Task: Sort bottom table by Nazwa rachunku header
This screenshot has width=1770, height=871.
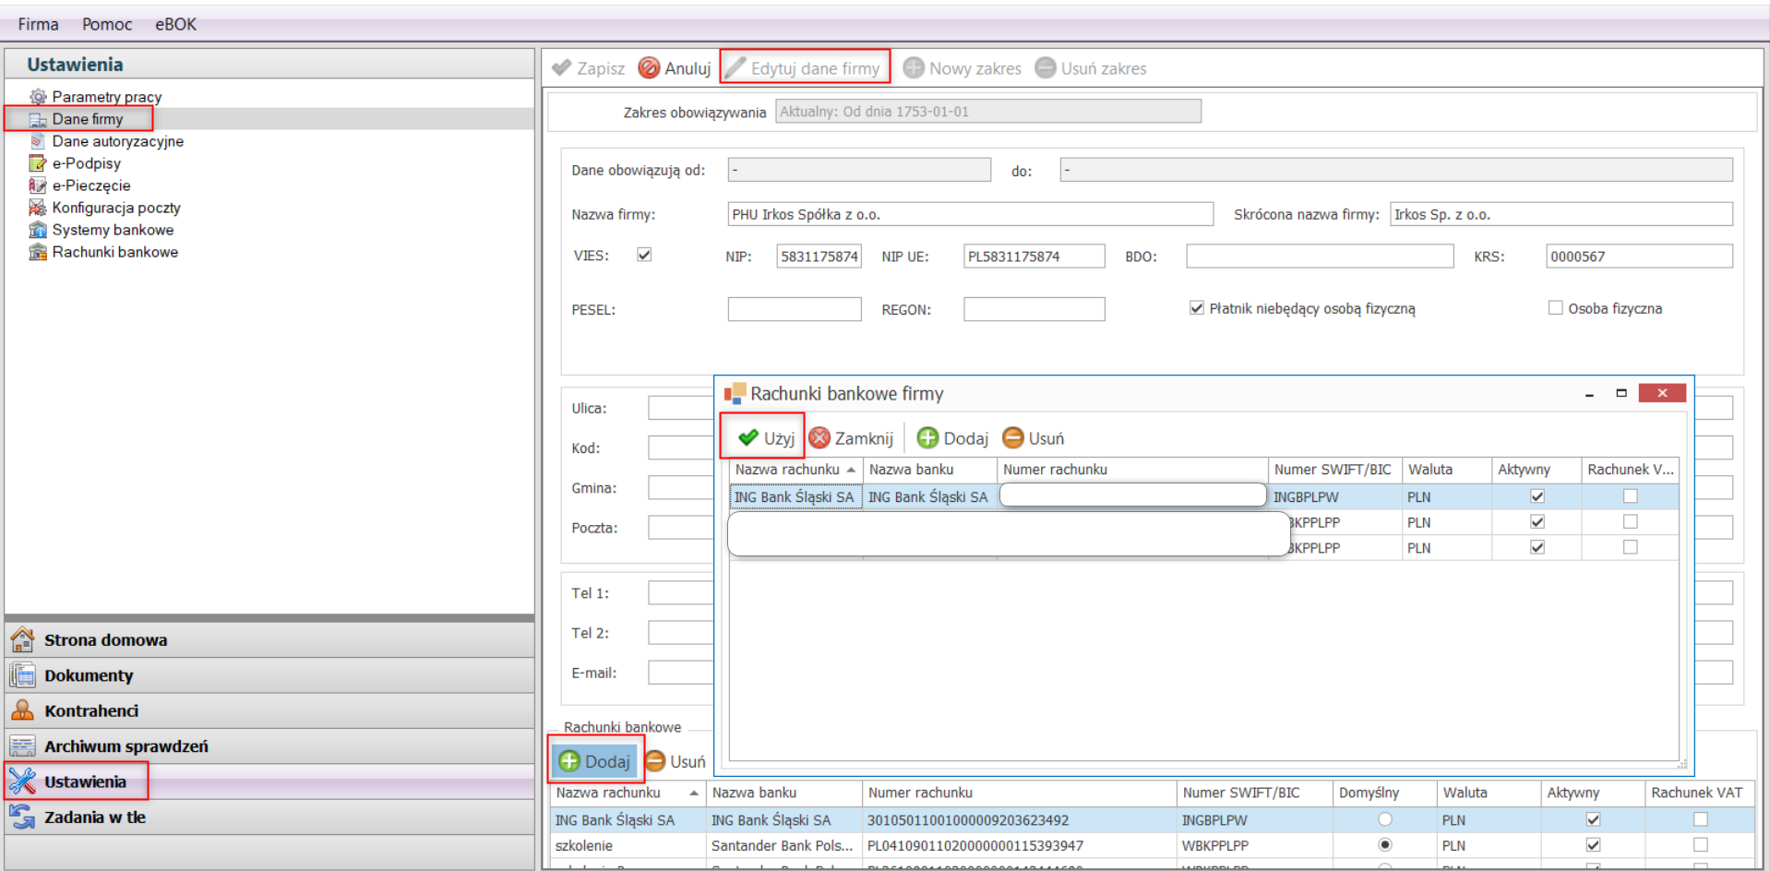Action: (x=608, y=793)
